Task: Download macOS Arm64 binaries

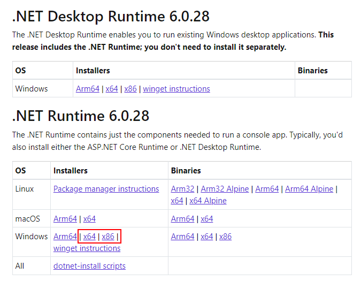Action: click(x=182, y=218)
